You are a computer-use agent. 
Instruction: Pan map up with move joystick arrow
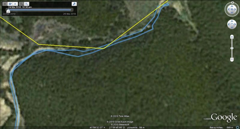[x=232, y=21]
